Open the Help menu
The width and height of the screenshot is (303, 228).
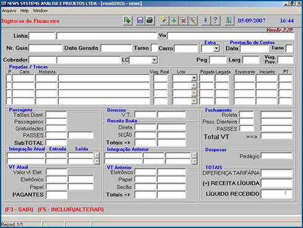tap(24, 11)
